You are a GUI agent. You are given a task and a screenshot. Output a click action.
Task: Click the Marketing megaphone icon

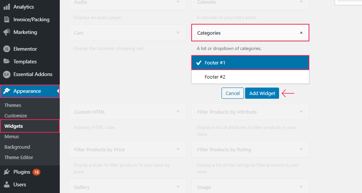[7, 32]
